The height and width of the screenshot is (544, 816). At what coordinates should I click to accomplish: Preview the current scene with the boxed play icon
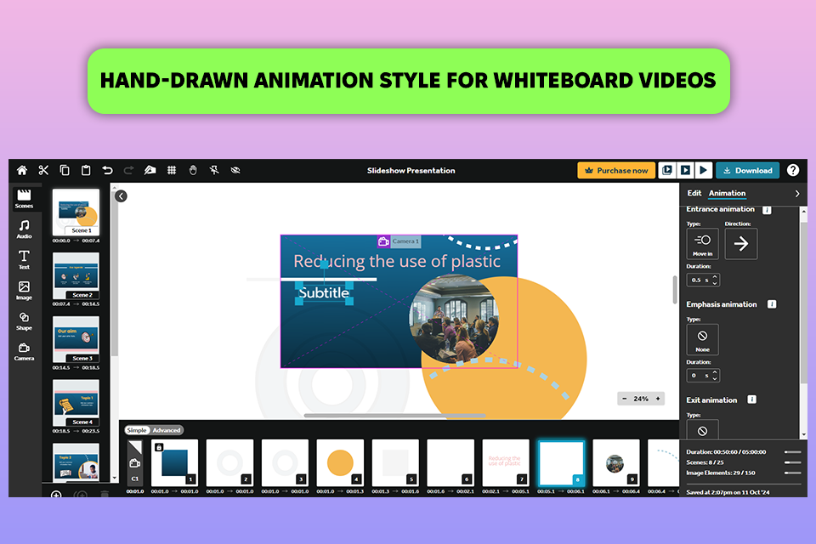tap(685, 170)
